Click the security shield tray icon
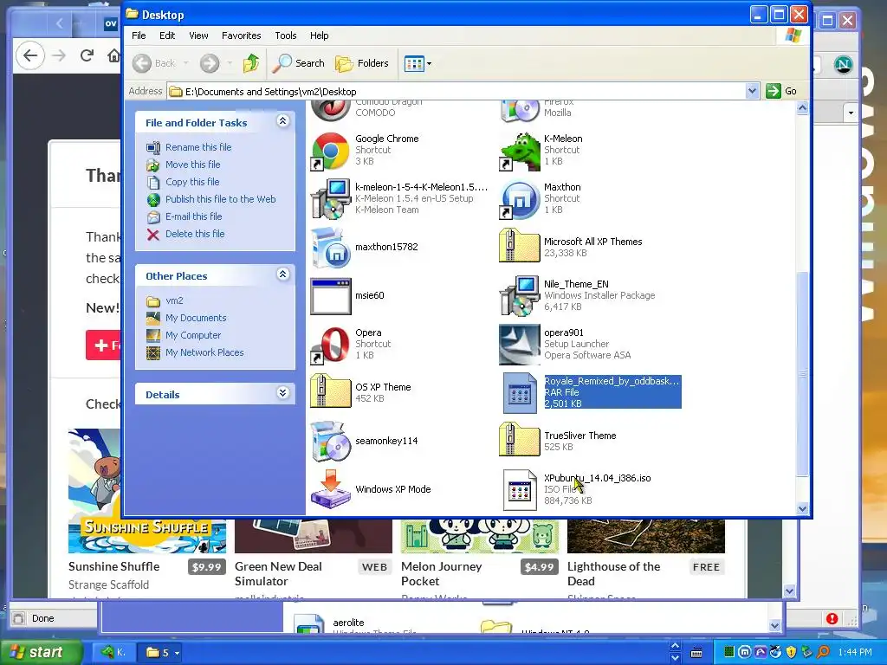This screenshot has width=887, height=665. click(791, 653)
